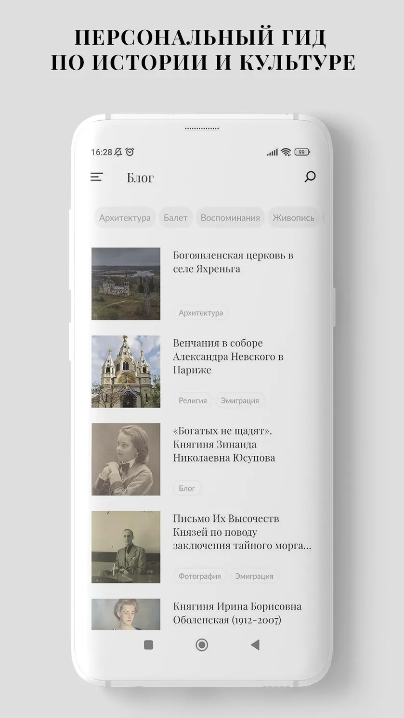This screenshot has height=718, width=404.
Task: Open article Венчания в соборе Александра Невского
Action: [x=228, y=357]
